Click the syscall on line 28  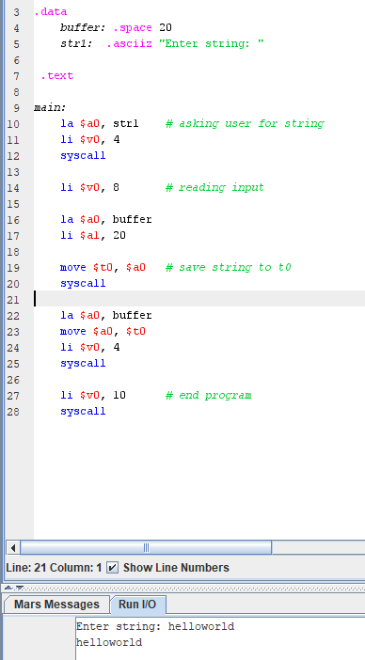(83, 412)
